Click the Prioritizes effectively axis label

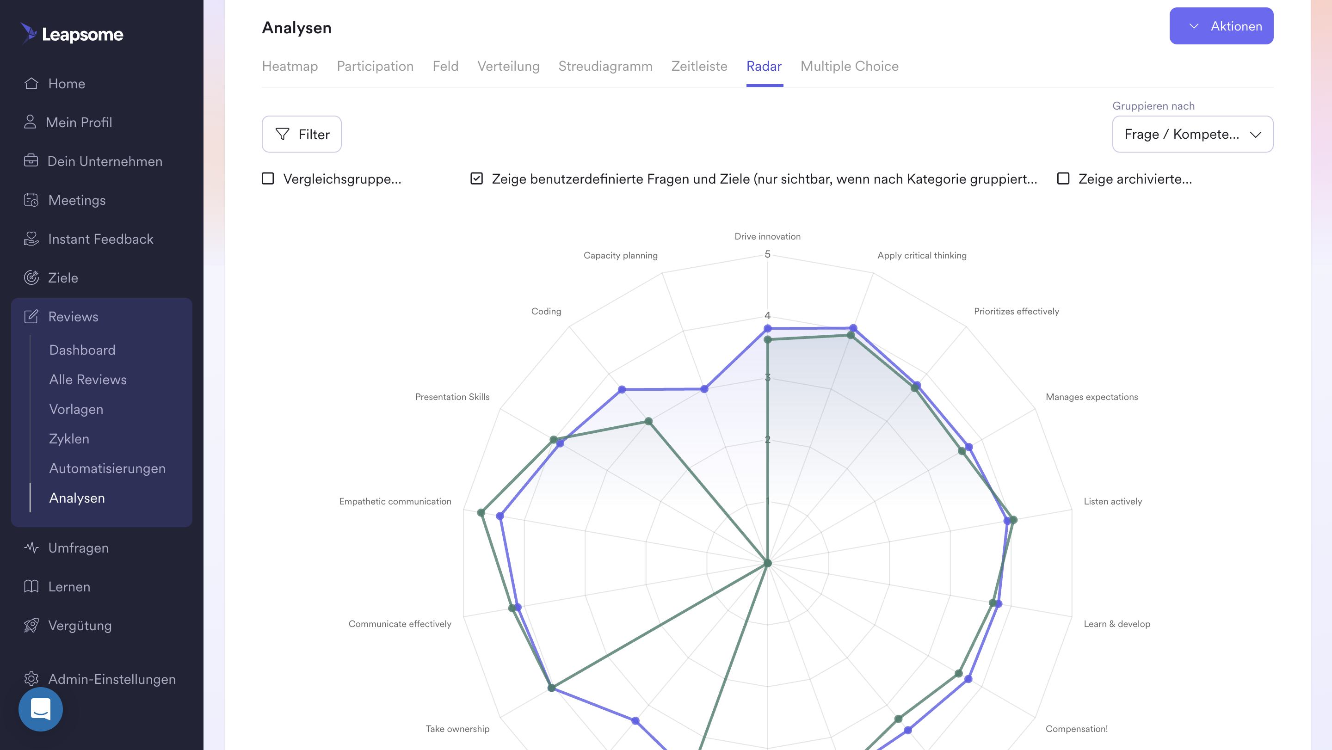click(x=1016, y=311)
